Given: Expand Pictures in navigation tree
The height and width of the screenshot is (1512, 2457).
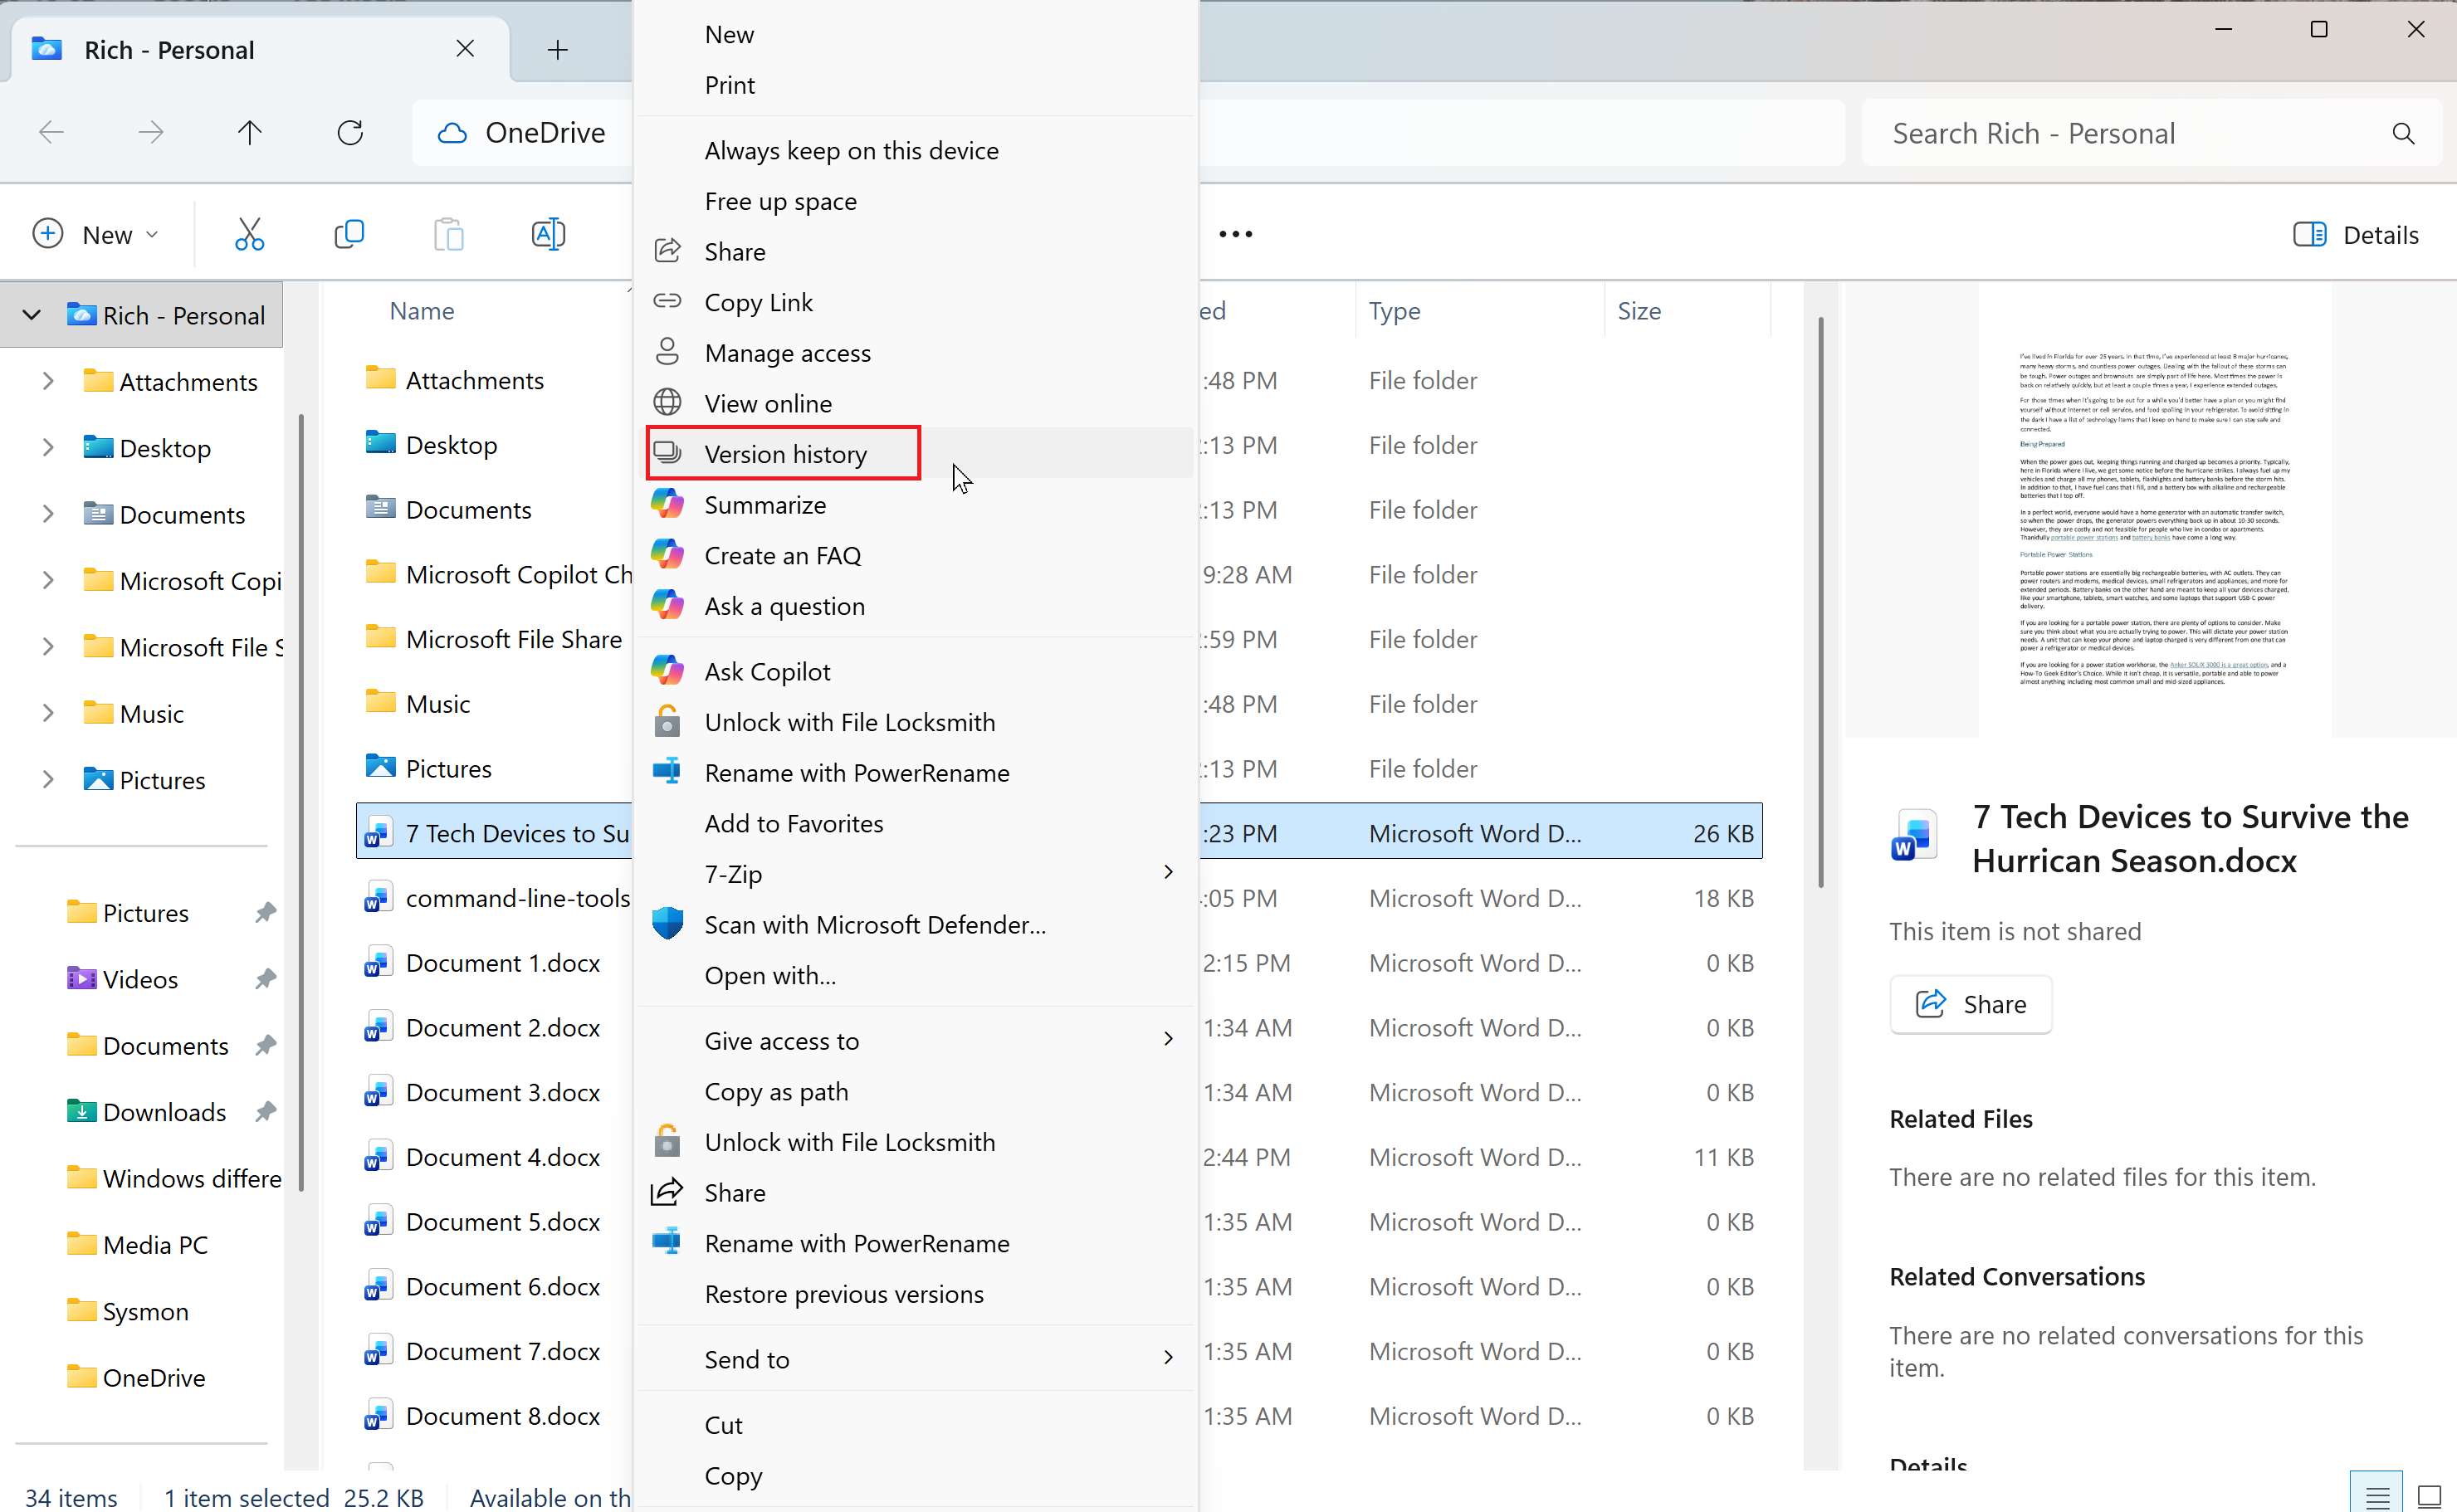Looking at the screenshot, I should [x=47, y=779].
